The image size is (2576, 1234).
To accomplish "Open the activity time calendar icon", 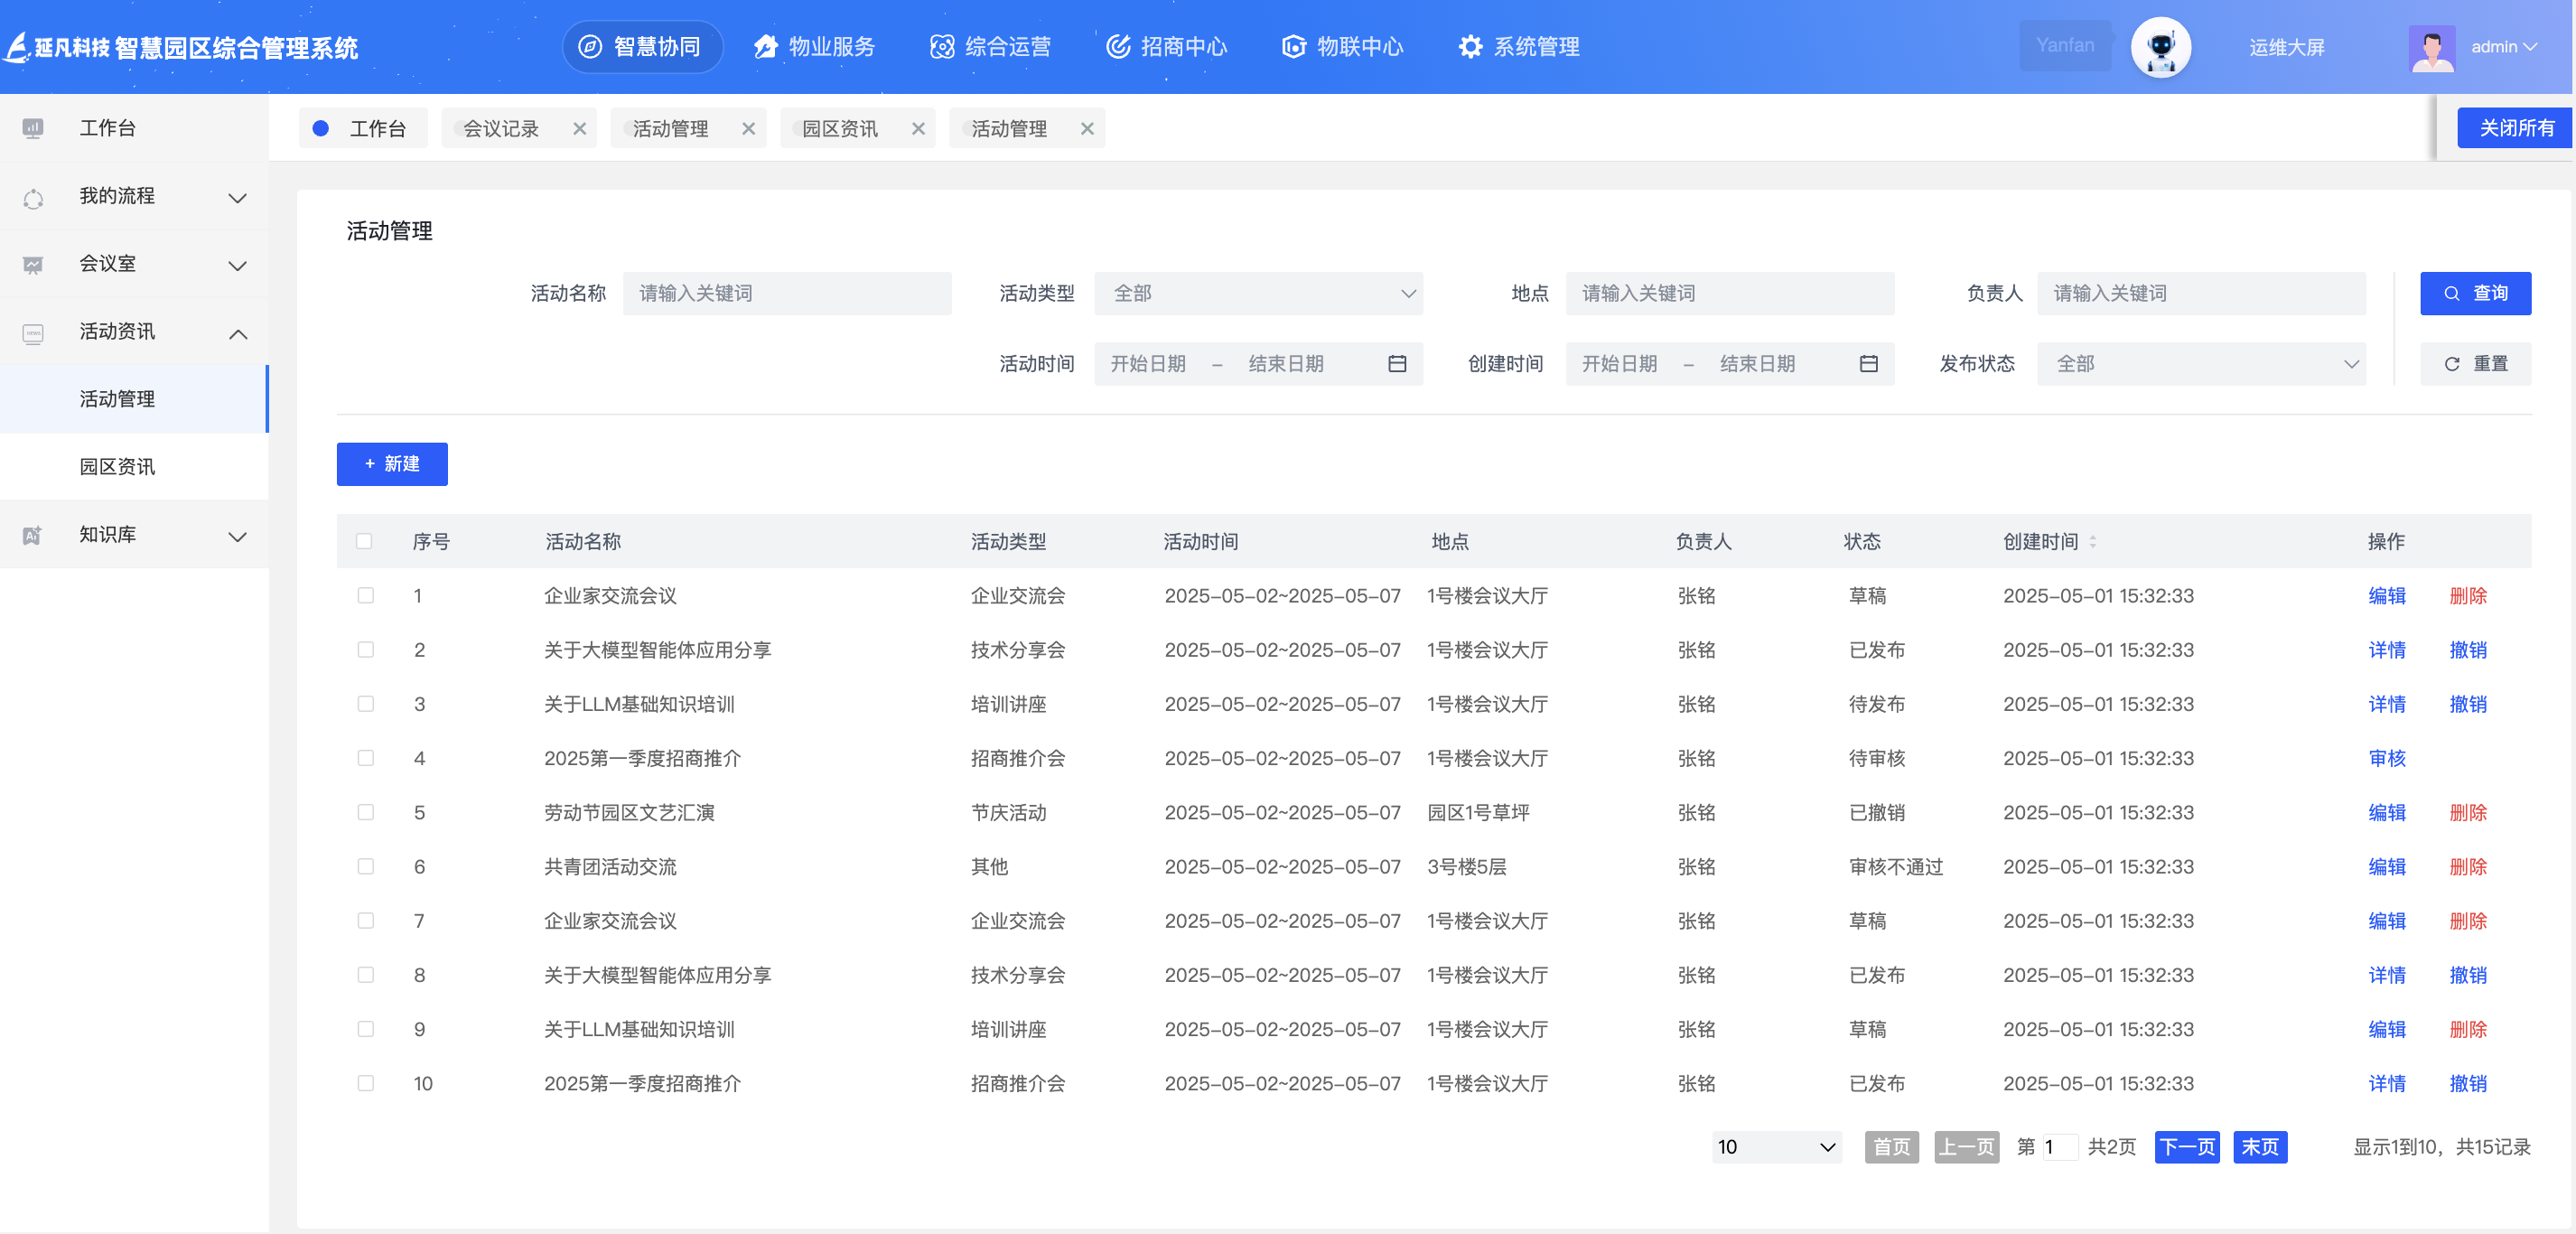I will [1397, 364].
